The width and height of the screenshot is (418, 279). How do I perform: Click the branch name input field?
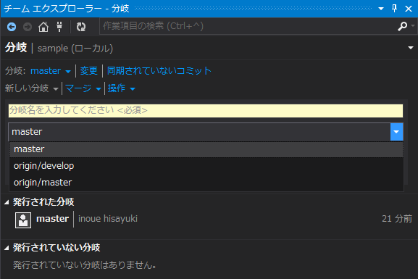click(x=206, y=111)
